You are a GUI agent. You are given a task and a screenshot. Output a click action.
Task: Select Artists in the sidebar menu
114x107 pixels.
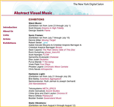pos(7,39)
